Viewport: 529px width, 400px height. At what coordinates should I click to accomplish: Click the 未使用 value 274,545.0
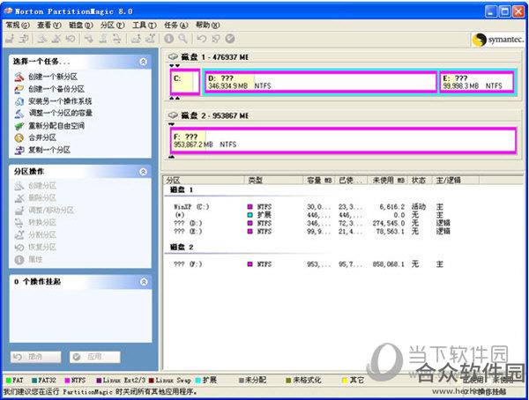pos(388,223)
